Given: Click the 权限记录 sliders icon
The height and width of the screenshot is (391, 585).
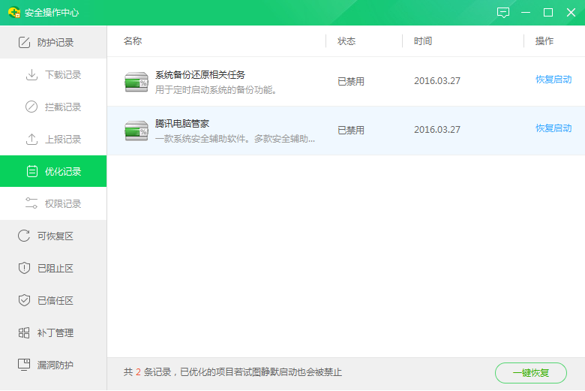Looking at the screenshot, I should click(x=31, y=203).
